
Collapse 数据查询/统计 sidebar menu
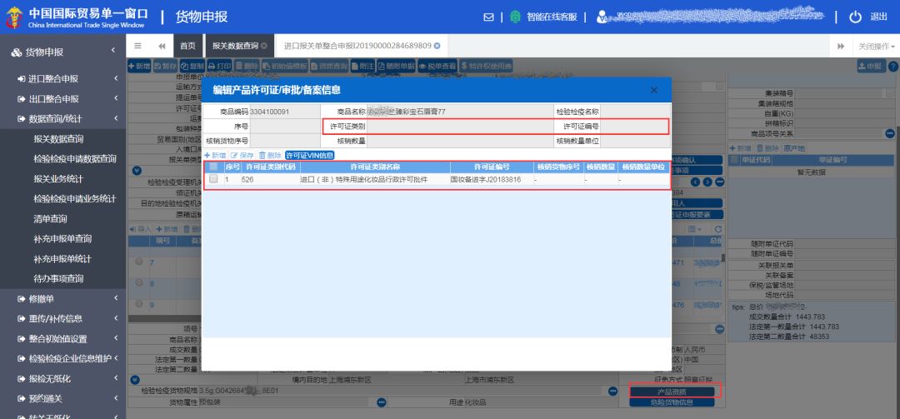pyautogui.click(x=62, y=119)
